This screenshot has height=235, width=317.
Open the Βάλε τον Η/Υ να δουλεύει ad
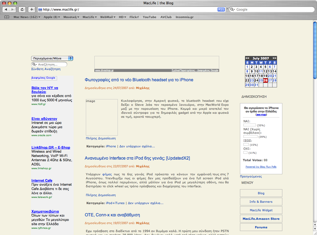45,90
